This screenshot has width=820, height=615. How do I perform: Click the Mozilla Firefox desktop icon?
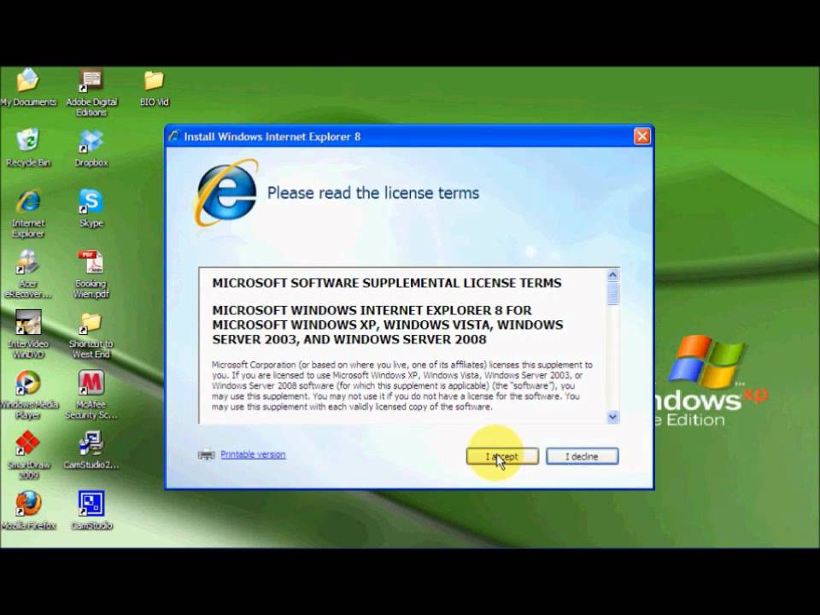tap(27, 511)
